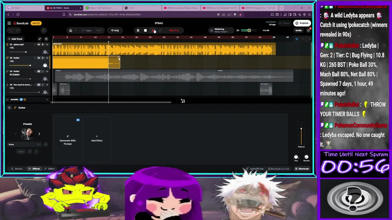Toggle the metronome icon
The width and height of the screenshot is (392, 220).
tap(70, 30)
